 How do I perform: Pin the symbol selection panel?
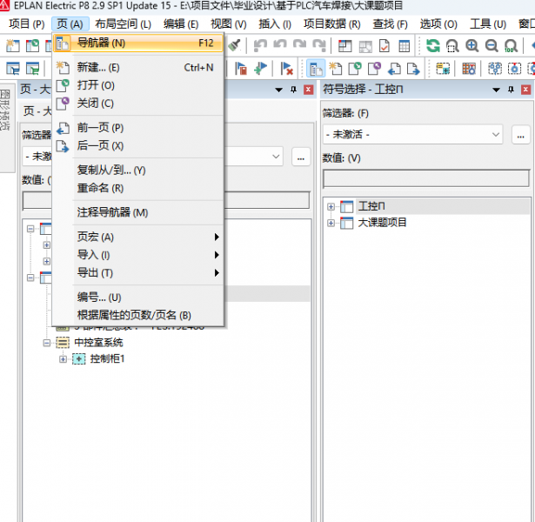[x=511, y=90]
